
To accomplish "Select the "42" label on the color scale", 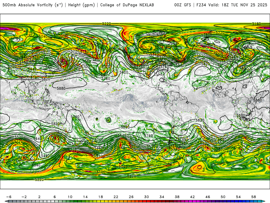I will click(x=192, y=197).
